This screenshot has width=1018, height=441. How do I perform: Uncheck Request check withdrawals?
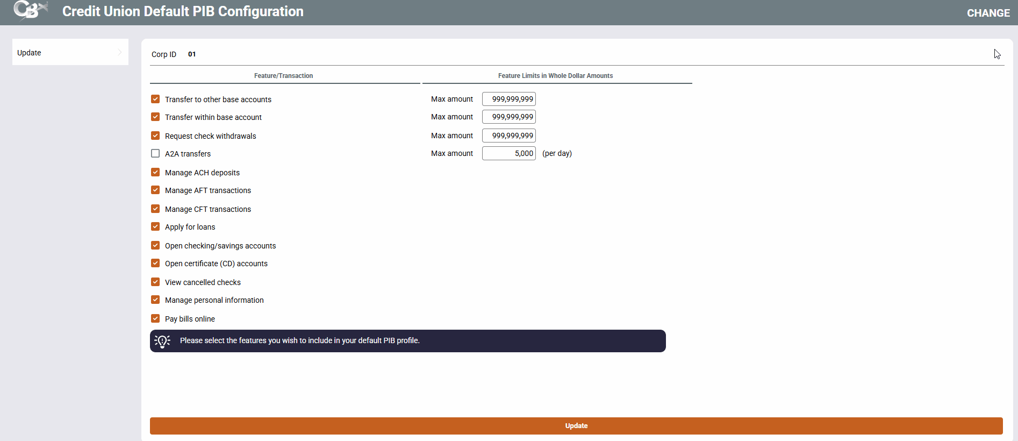(155, 136)
